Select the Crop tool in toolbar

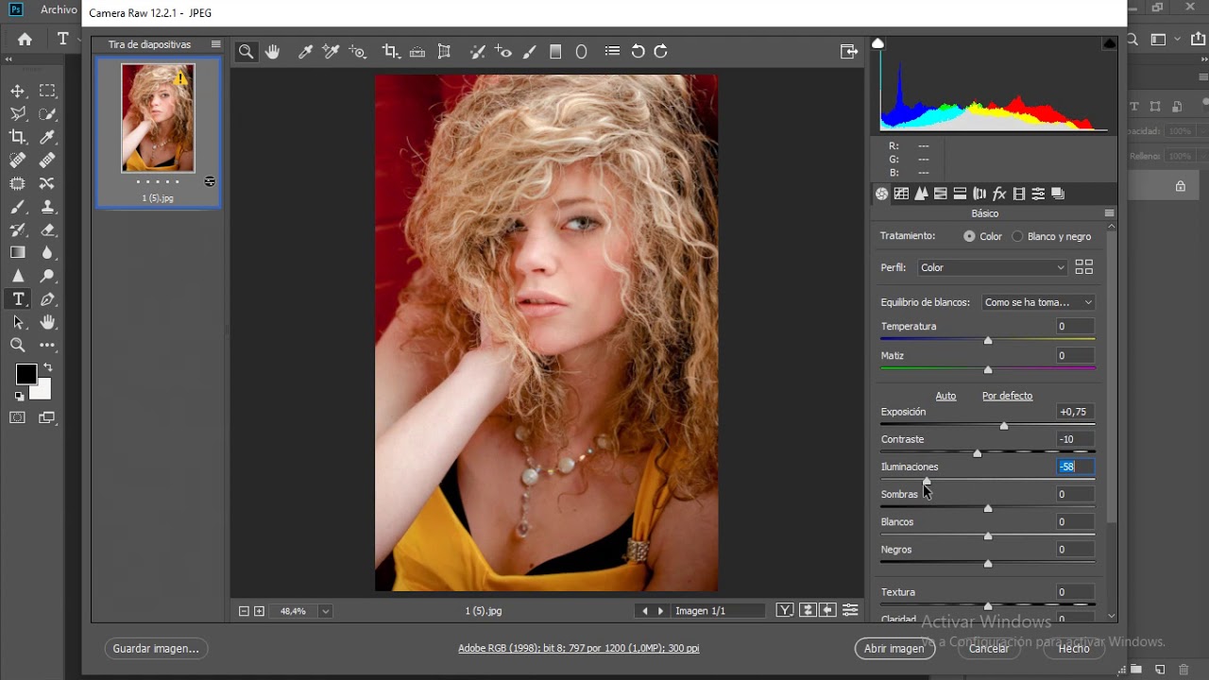click(x=389, y=52)
